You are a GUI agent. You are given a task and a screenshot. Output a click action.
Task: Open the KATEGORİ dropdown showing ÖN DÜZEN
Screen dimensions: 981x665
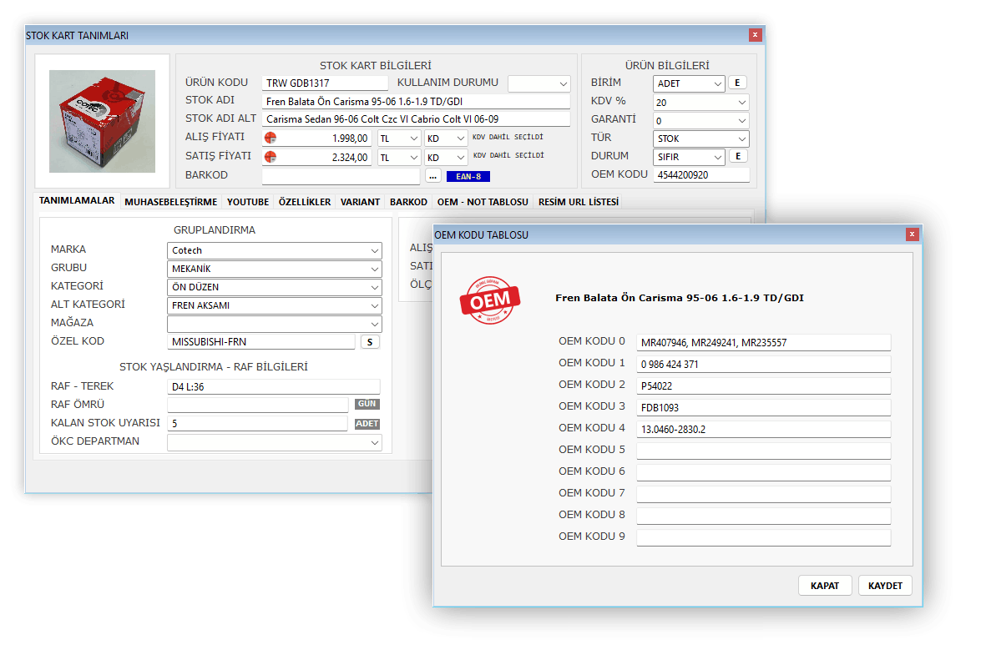tap(275, 288)
